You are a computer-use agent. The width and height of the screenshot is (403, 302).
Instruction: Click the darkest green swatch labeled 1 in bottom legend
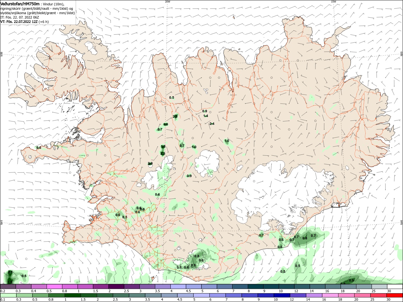pyautogui.click(x=72, y=295)
